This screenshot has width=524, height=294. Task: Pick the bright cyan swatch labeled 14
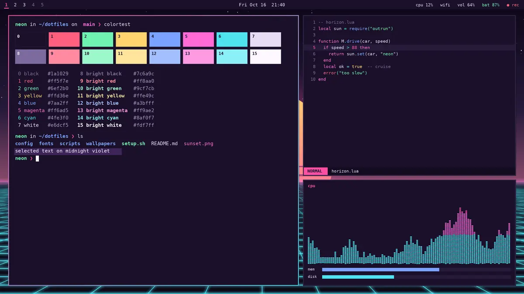pos(232,57)
